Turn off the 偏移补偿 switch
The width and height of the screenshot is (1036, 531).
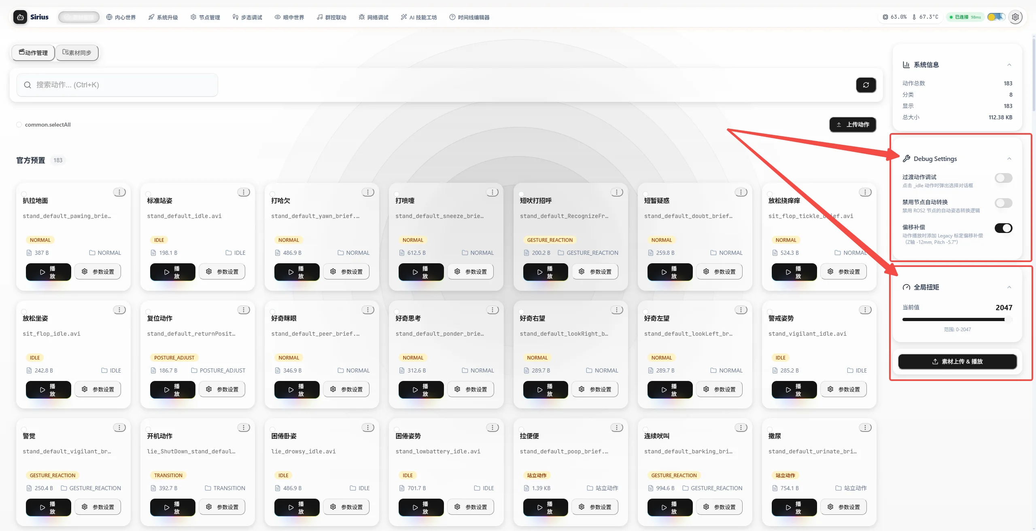click(1003, 228)
